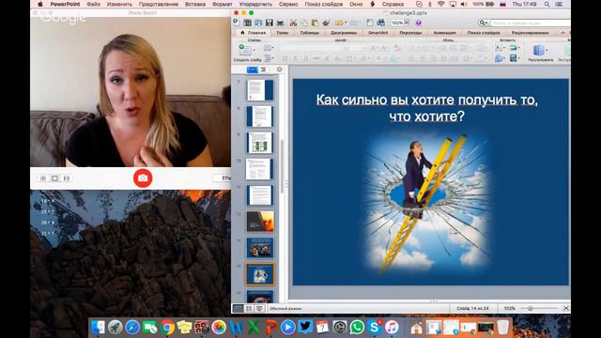
Task: Open Twitter app from the Dock
Action: [305, 328]
